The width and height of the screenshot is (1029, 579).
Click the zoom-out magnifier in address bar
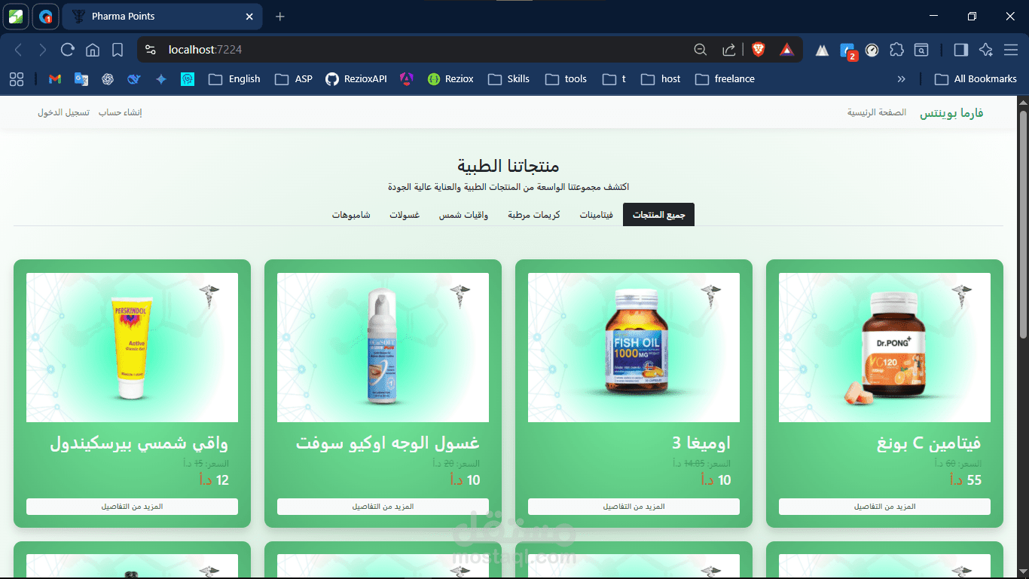pos(700,50)
